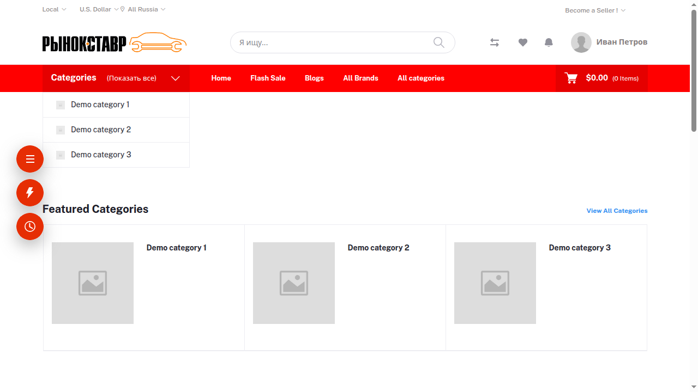This screenshot has height=392, width=698.
Task: Click the RynokStavr car logo
Action: (115, 42)
